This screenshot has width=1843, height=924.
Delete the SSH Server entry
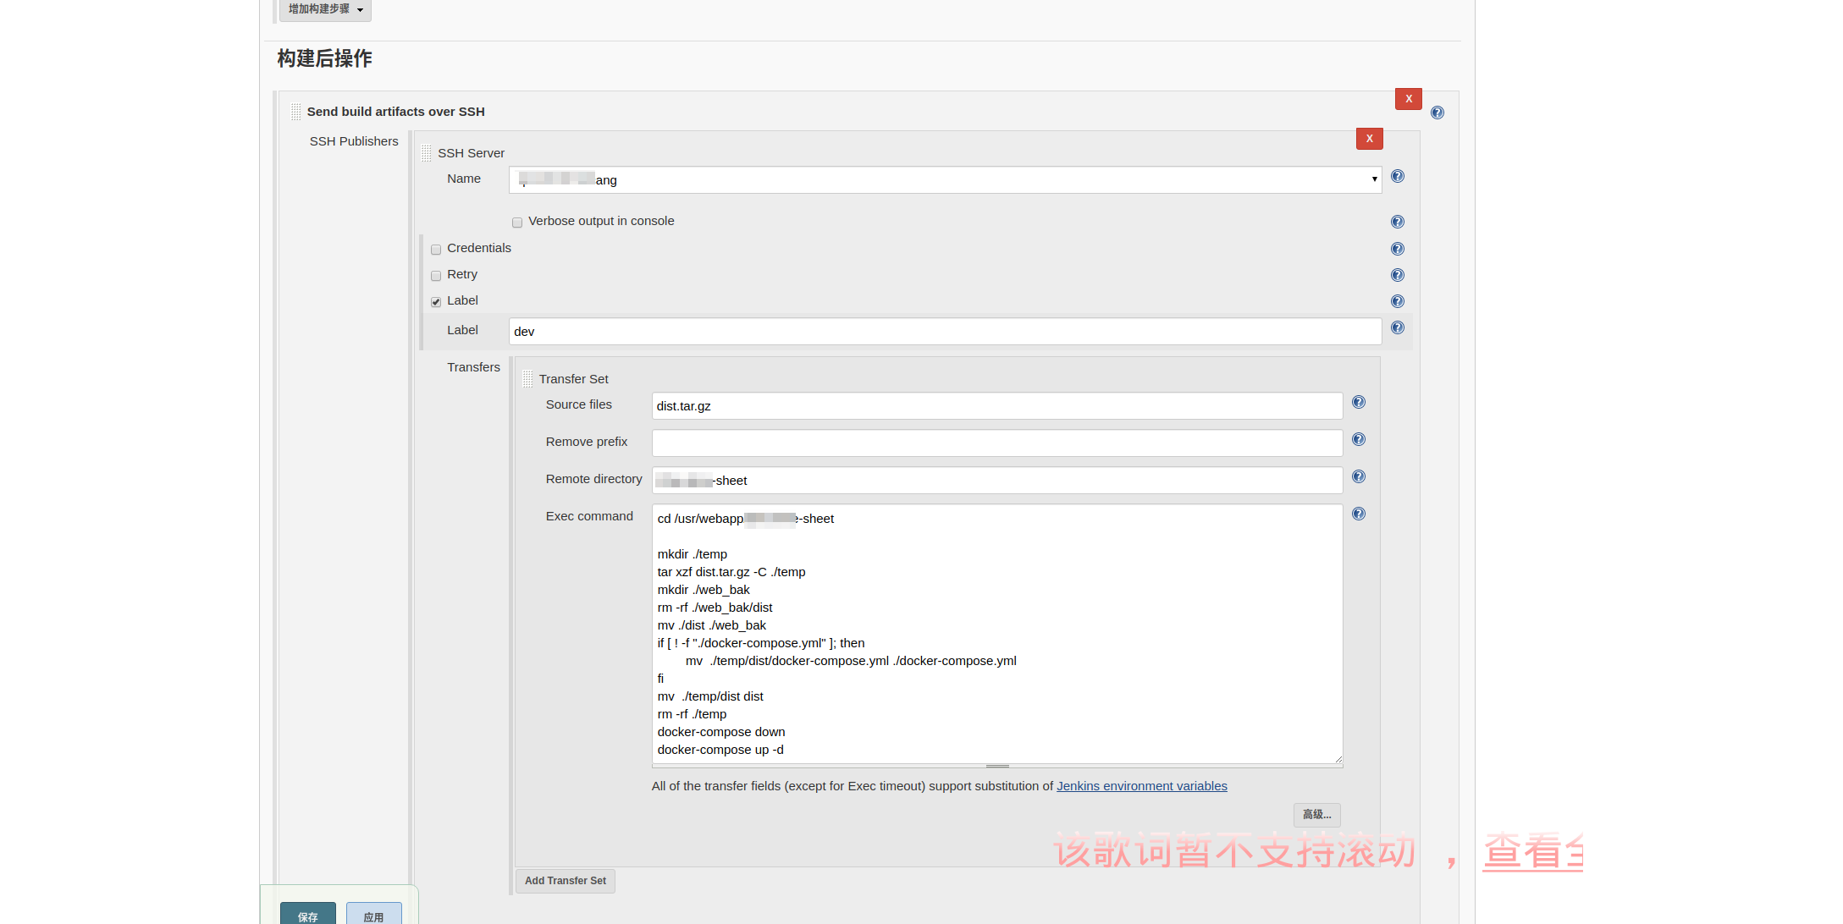[x=1370, y=139]
